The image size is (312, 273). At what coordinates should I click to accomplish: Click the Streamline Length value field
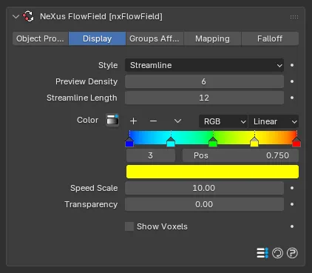tap(204, 98)
